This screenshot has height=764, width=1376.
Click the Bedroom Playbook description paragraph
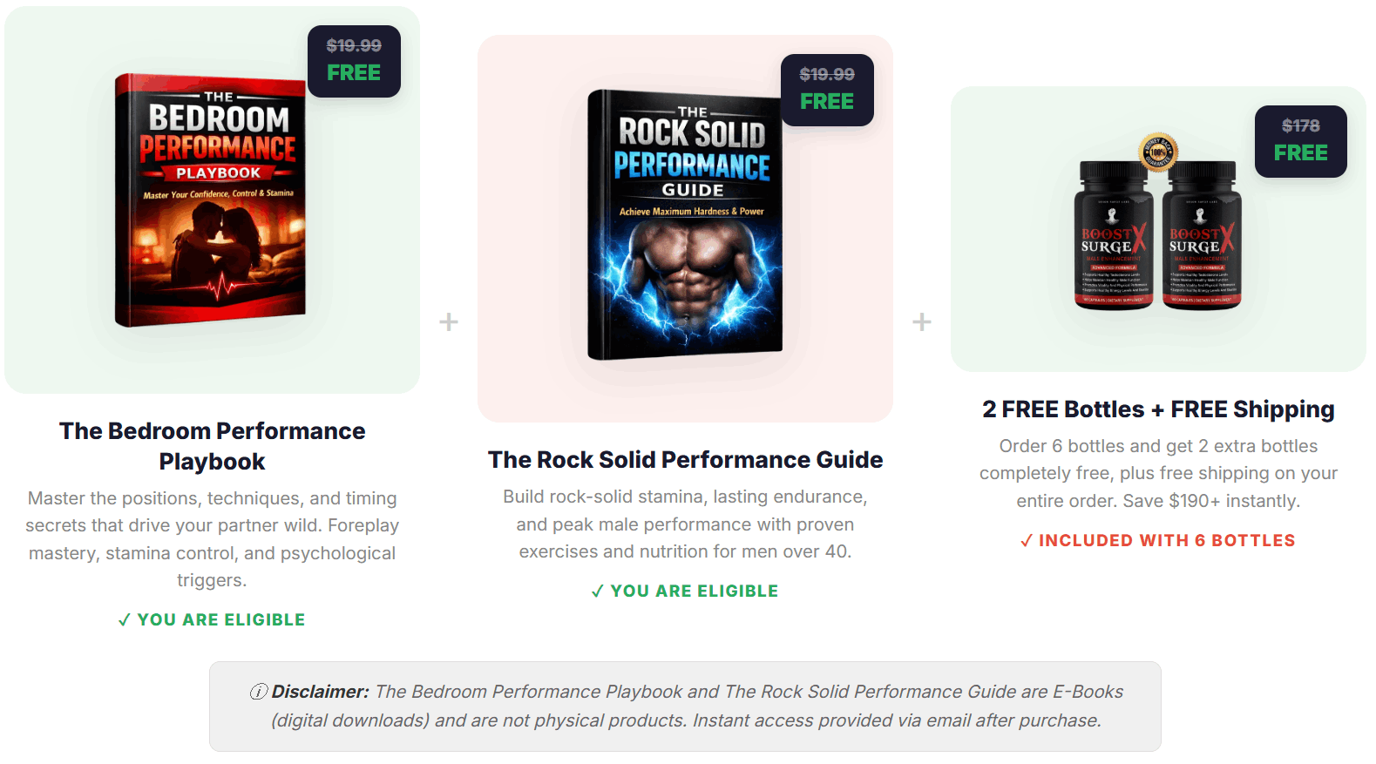(212, 539)
